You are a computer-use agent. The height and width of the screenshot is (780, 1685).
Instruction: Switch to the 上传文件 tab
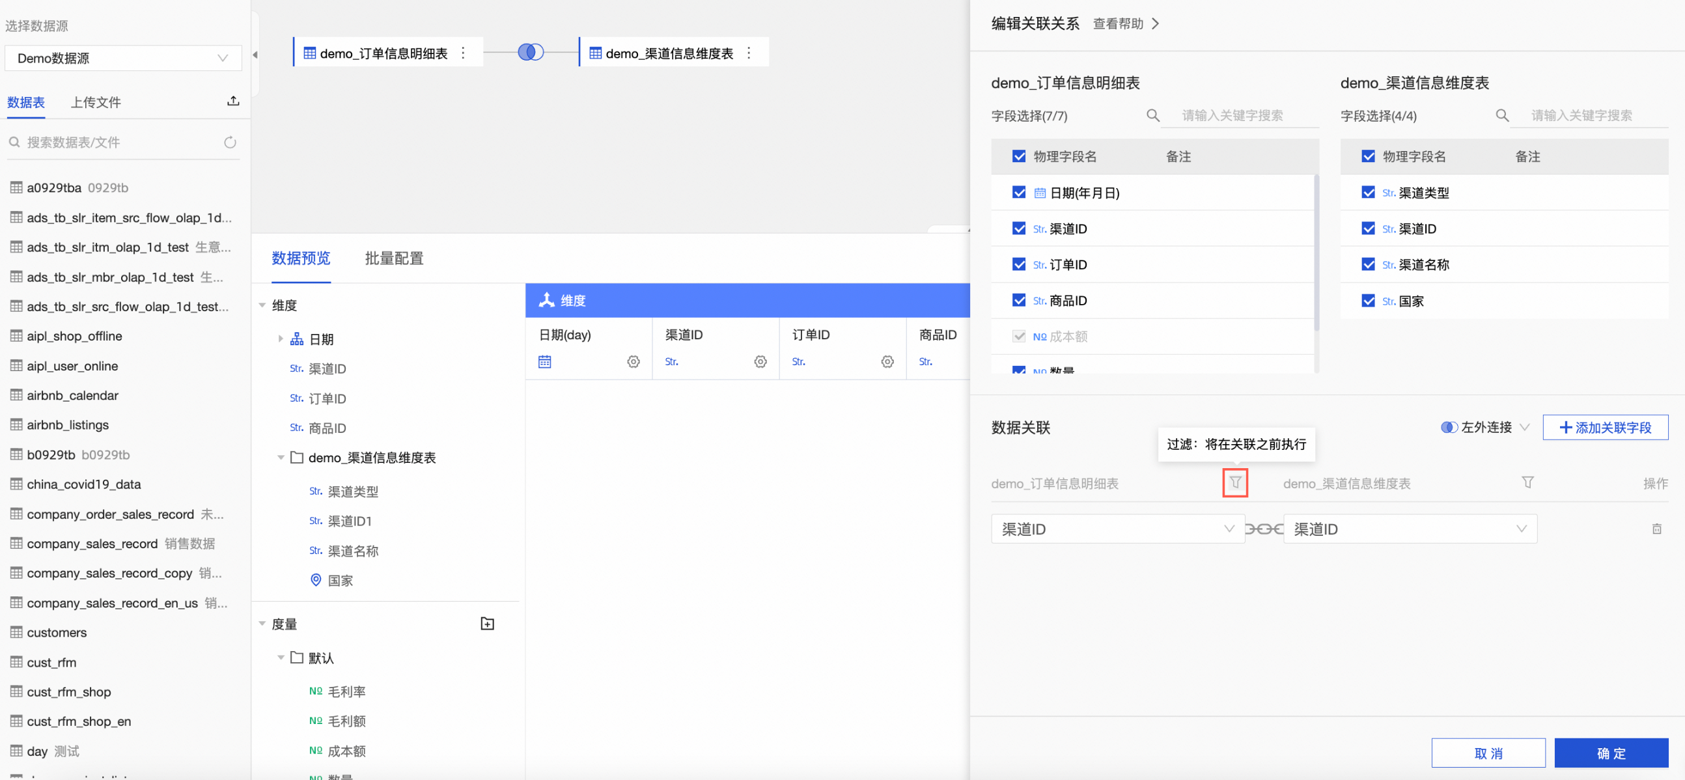[96, 102]
